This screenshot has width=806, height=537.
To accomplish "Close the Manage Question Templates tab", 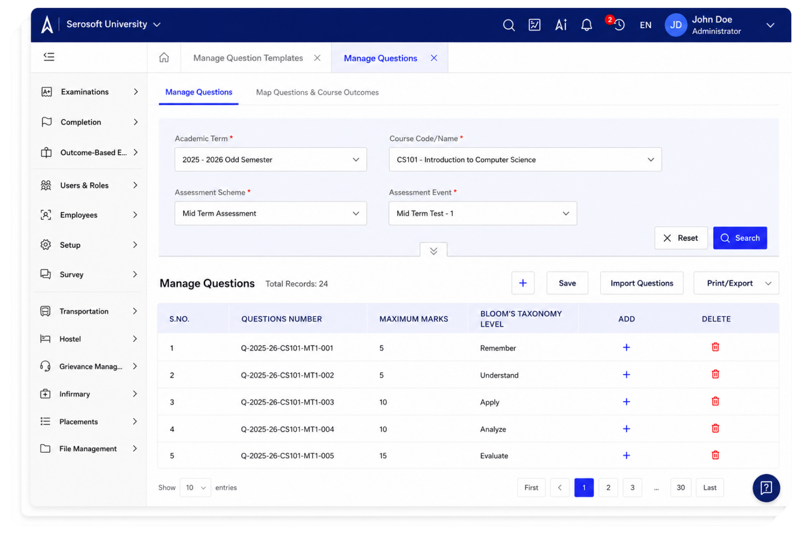I will (x=317, y=58).
